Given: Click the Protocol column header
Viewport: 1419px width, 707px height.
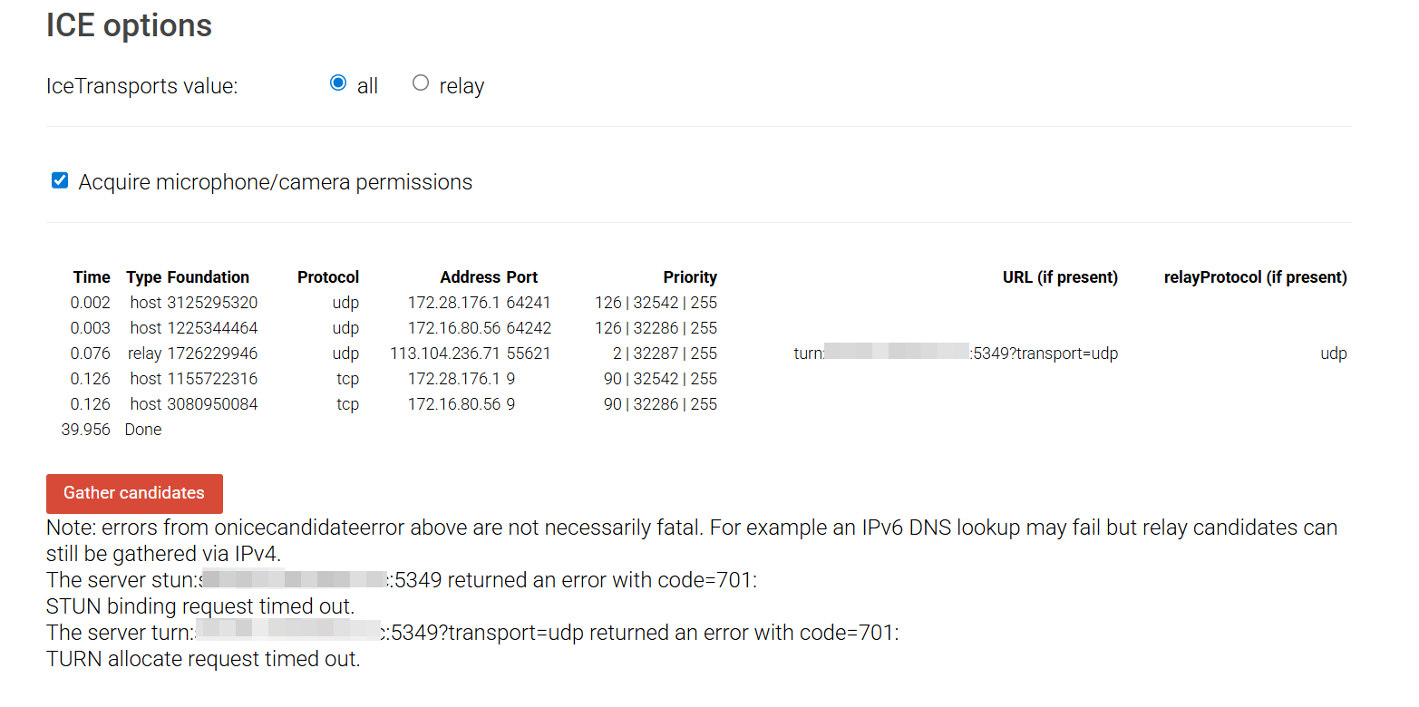Looking at the screenshot, I should (x=327, y=277).
